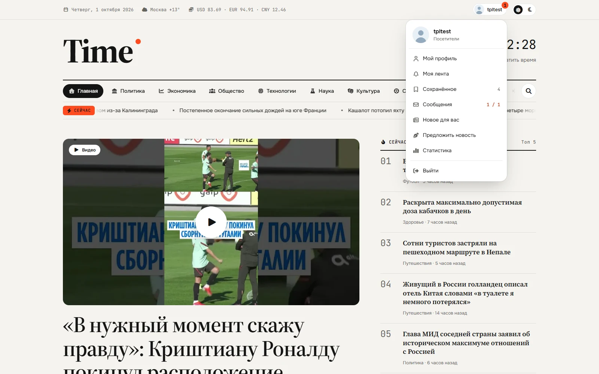Click the Здоровье category label

click(x=413, y=222)
